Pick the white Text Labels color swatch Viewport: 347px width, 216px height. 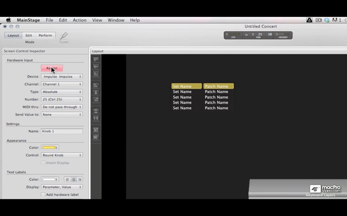tap(50, 179)
